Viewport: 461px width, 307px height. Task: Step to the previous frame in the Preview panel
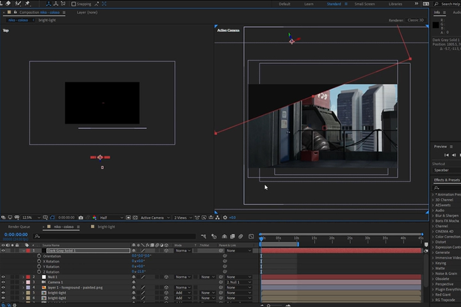click(454, 155)
